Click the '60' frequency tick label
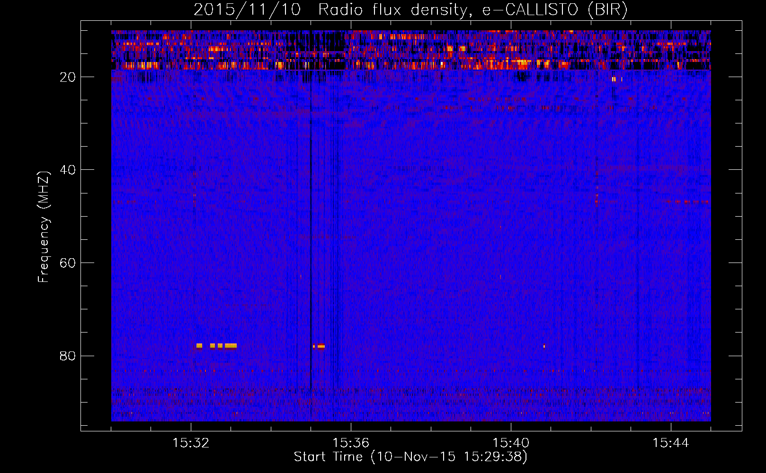 (x=68, y=263)
